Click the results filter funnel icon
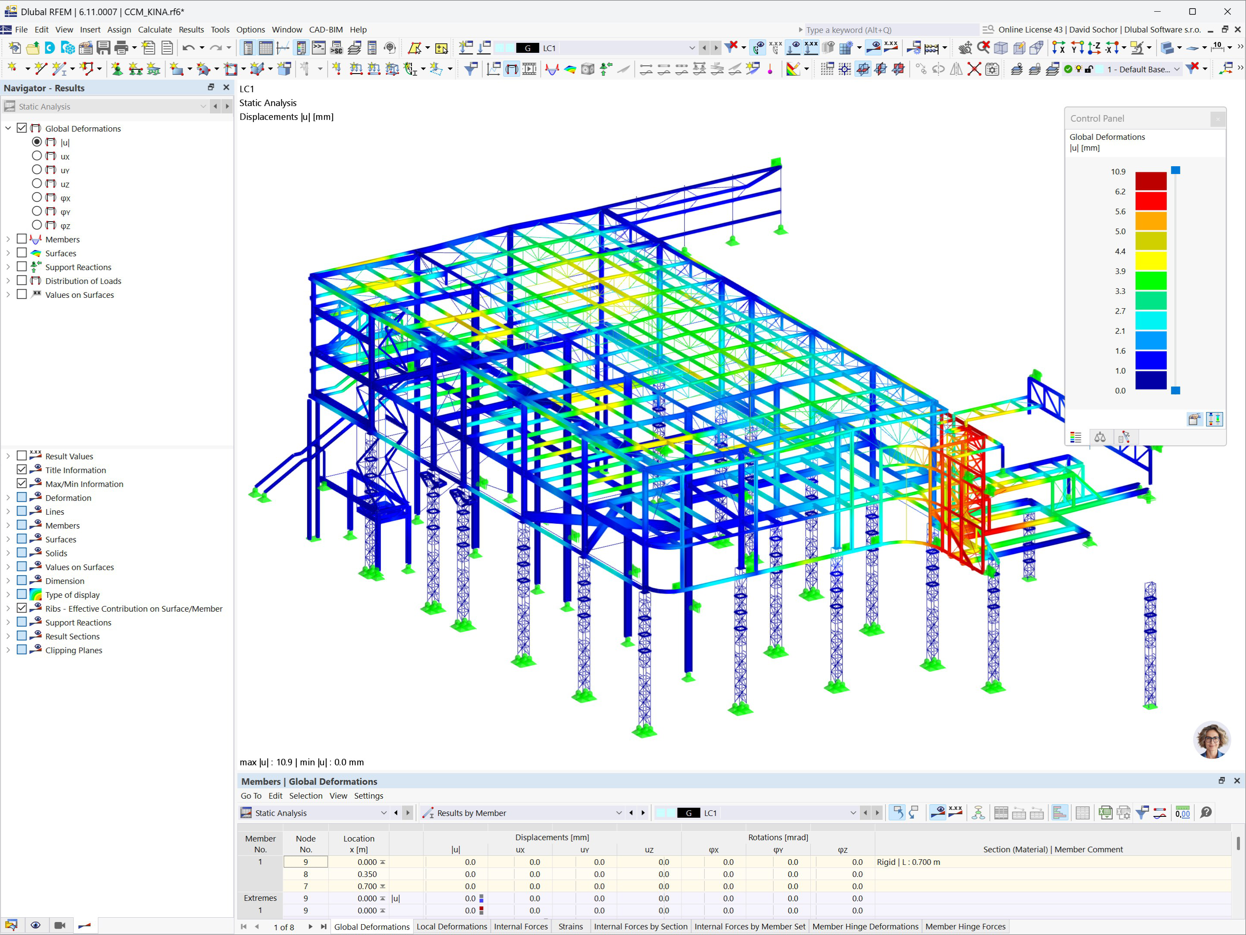 pos(470,69)
